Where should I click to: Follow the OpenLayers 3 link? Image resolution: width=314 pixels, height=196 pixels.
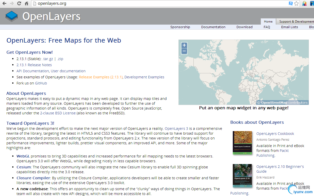coord(176,129)
